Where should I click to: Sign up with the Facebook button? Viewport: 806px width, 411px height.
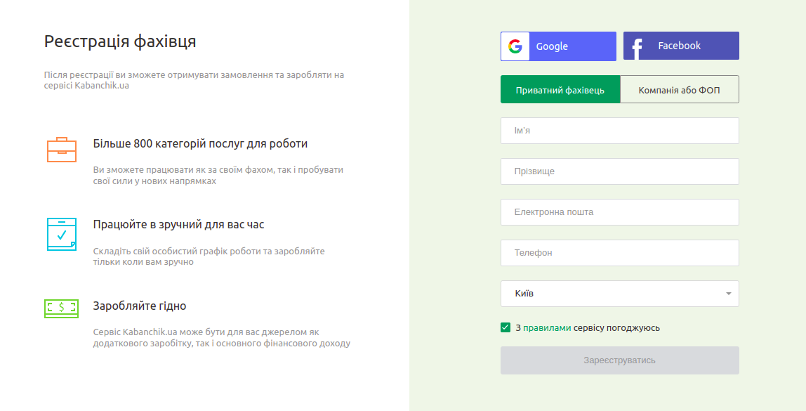pyautogui.click(x=681, y=46)
